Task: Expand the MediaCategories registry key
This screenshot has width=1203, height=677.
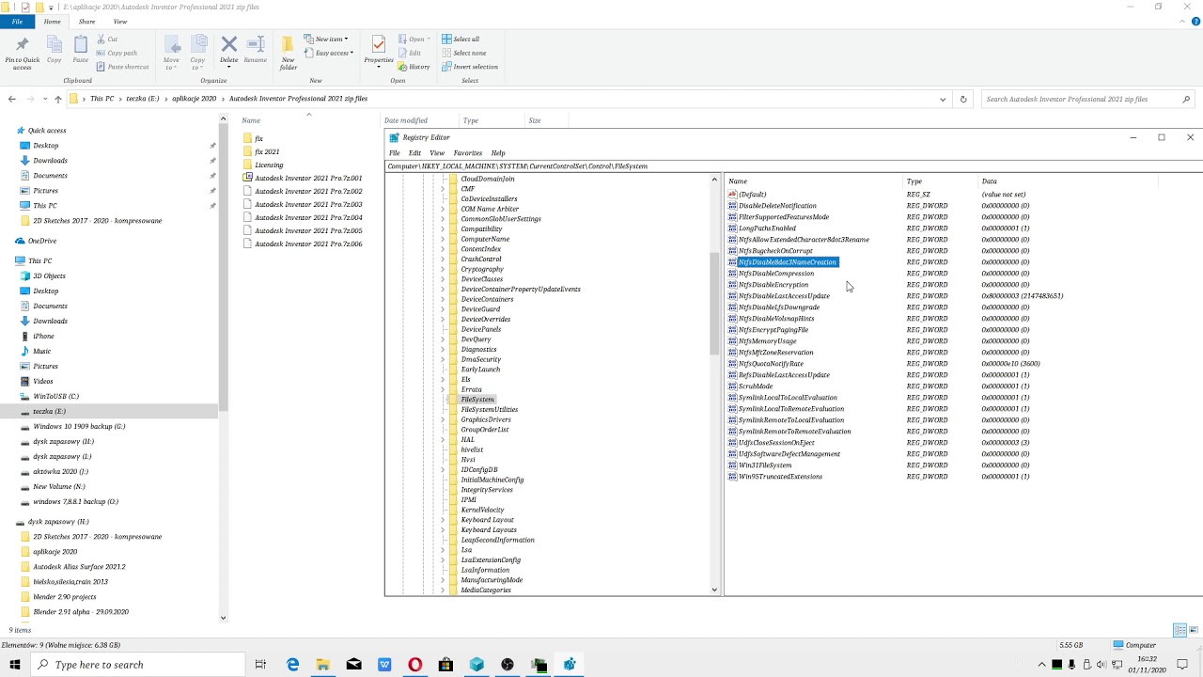Action: pyautogui.click(x=443, y=590)
